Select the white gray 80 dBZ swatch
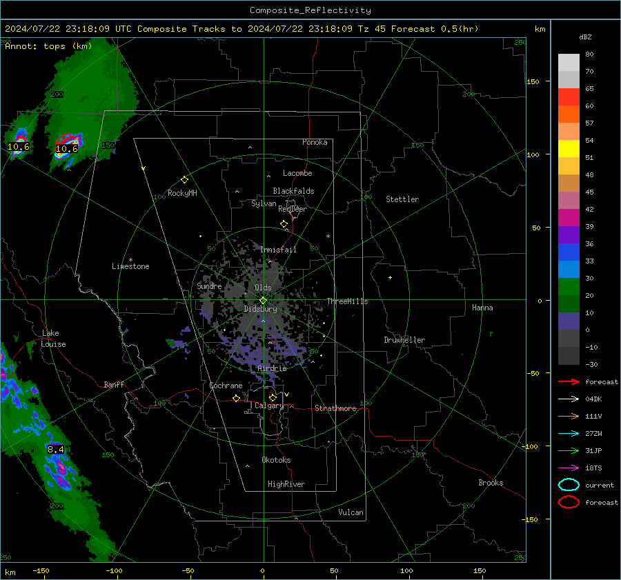Viewport: 621px width, 580px height. coord(569,62)
